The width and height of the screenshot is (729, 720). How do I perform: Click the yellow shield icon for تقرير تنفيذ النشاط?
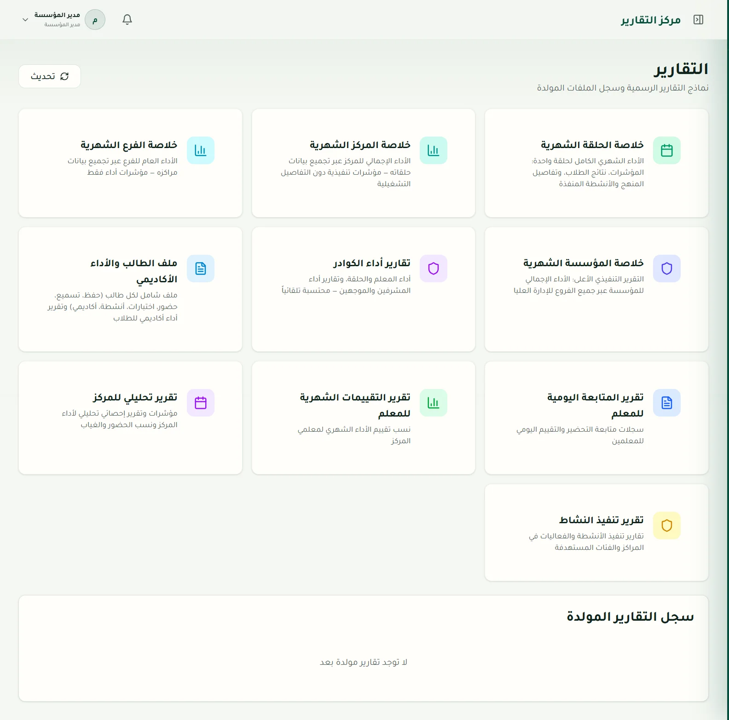point(667,526)
